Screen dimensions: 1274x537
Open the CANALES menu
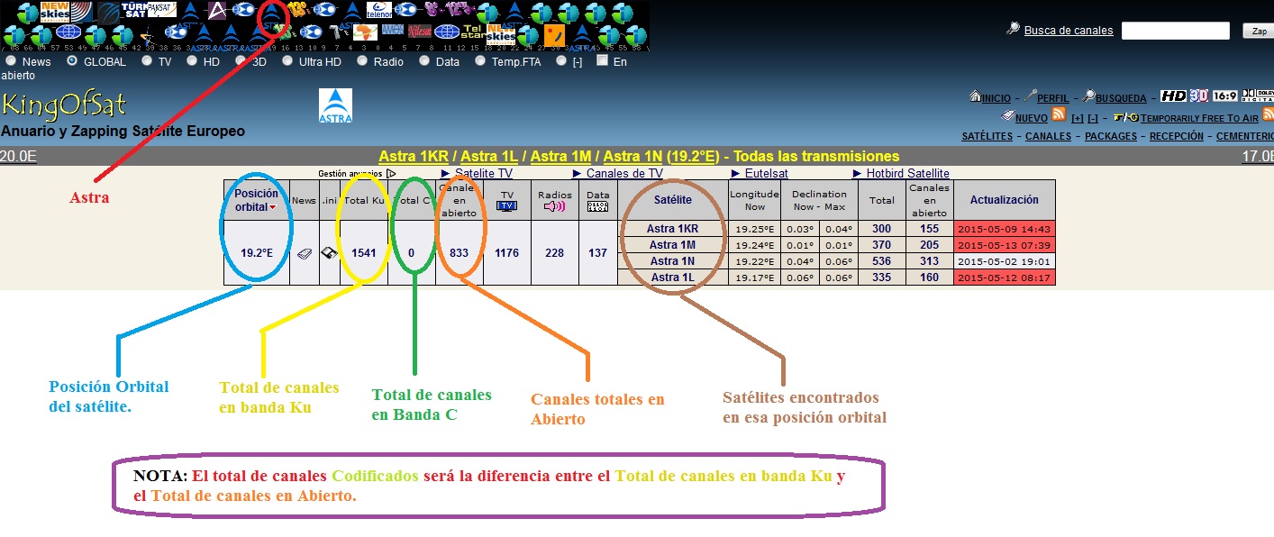point(1047,137)
